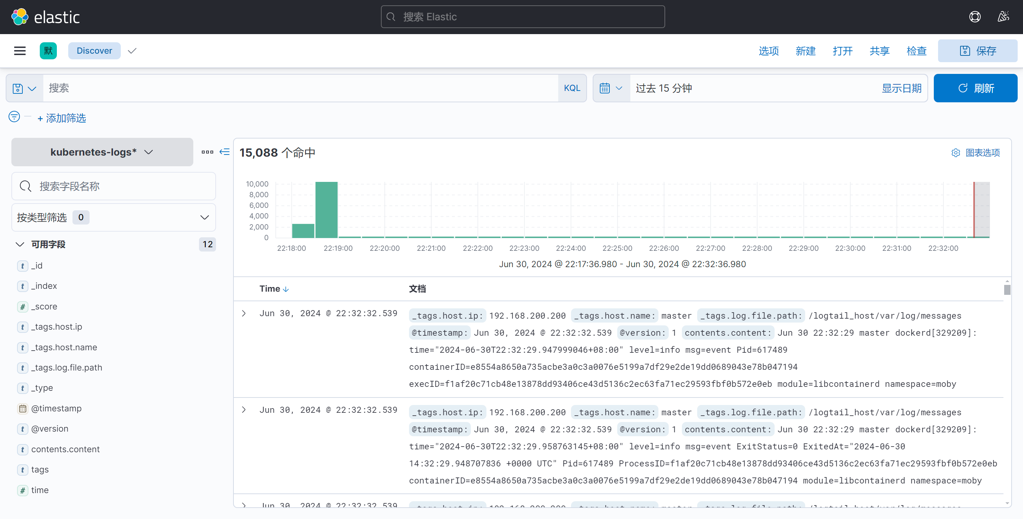This screenshot has width=1023, height=519.
Task: Open the Discover breadcrumb chevron dropdown
Action: tap(132, 51)
